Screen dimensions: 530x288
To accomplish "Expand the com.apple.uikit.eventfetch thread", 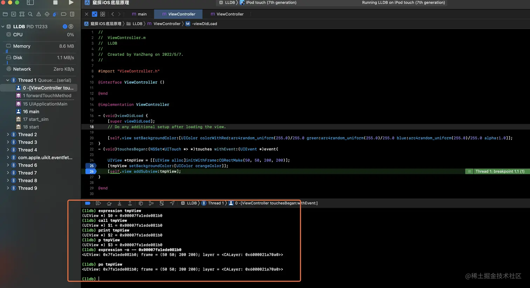I will pos(8,158).
